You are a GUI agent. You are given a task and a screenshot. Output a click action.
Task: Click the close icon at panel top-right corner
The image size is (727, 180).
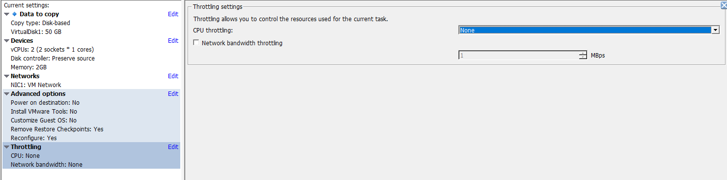724,4
